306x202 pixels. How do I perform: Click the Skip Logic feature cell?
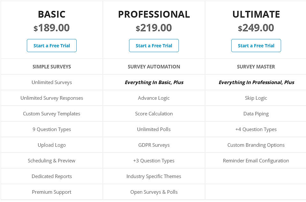coord(256,98)
